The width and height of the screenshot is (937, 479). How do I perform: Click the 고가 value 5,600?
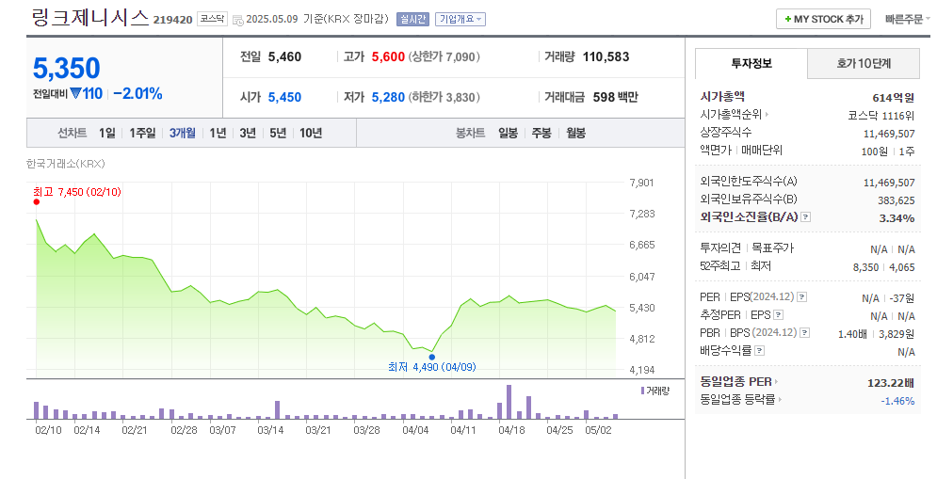[388, 56]
